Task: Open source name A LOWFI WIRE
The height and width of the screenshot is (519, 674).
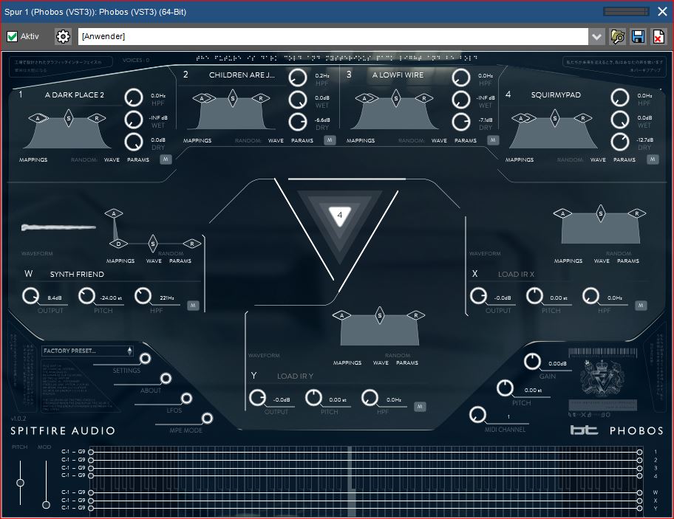Action: 398,75
